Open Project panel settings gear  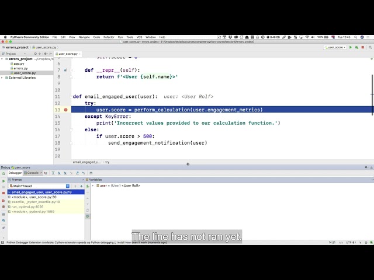click(x=45, y=54)
